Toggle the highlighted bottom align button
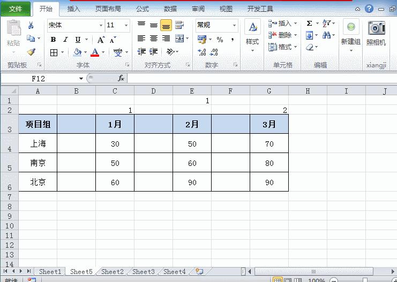The image size is (397, 282). (x=166, y=25)
